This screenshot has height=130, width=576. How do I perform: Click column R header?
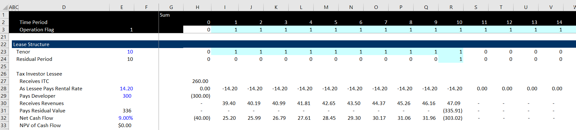click(451, 7)
